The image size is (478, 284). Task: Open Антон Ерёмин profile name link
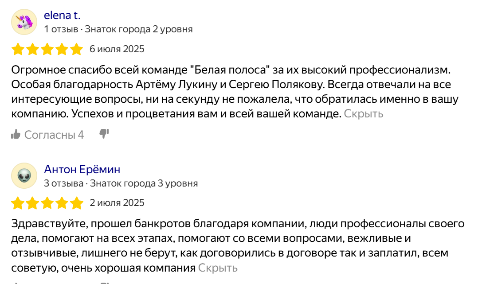(82, 170)
